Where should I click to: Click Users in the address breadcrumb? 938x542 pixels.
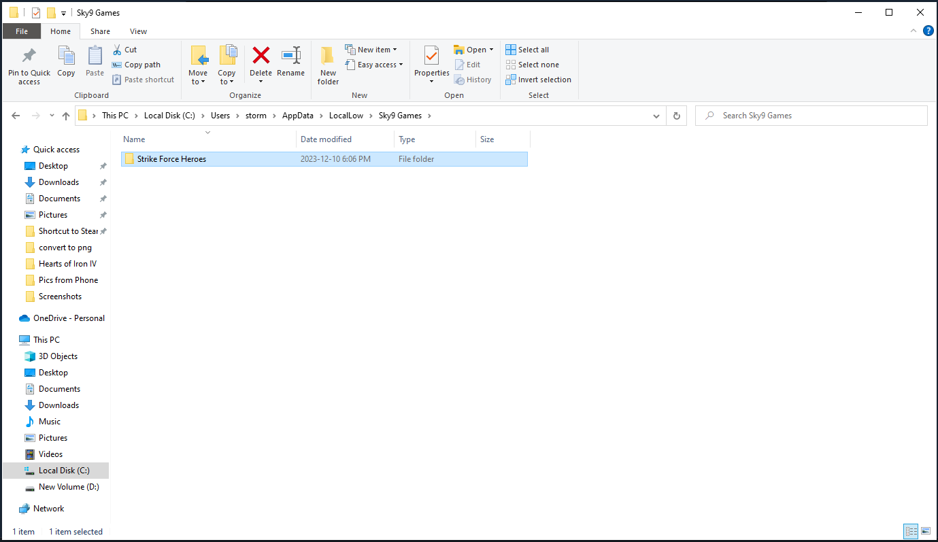[x=220, y=116]
